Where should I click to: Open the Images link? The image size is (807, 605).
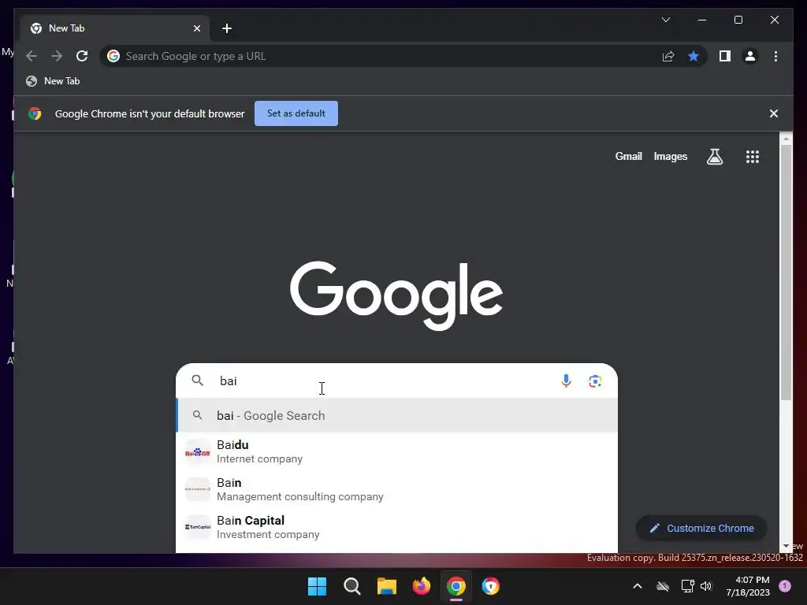click(670, 157)
